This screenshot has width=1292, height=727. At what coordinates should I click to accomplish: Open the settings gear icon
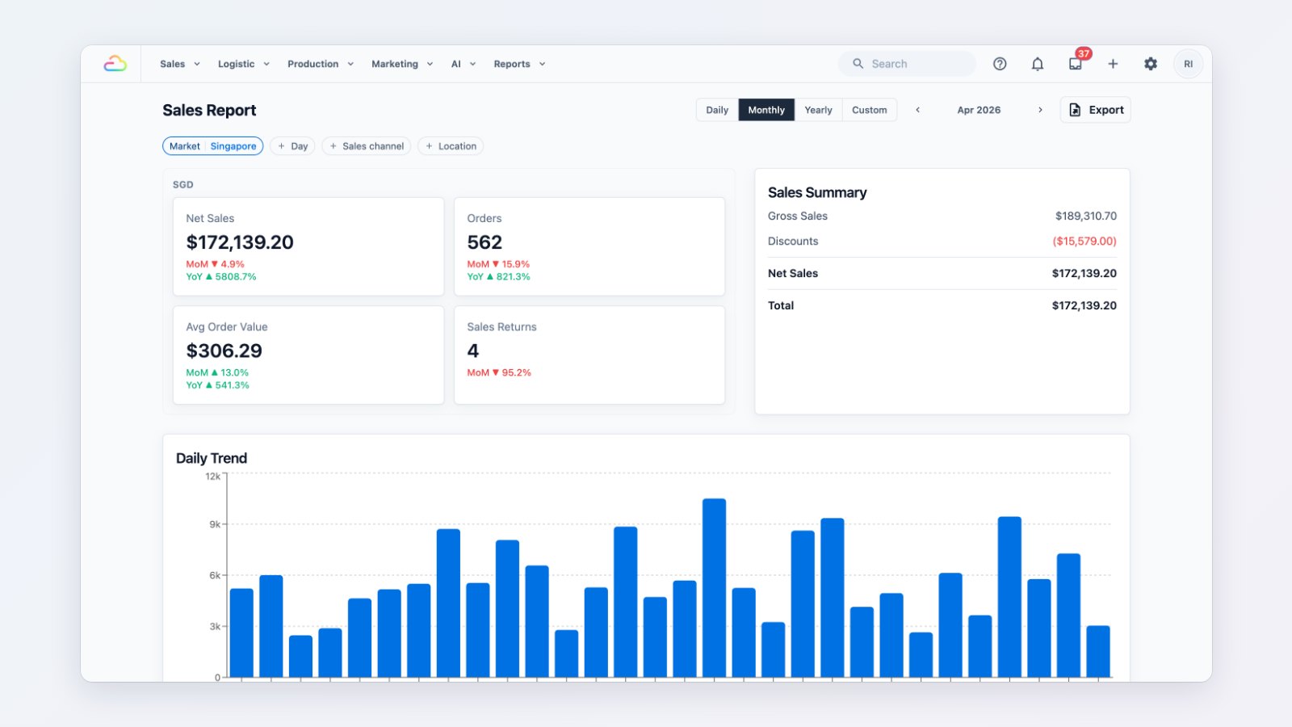1151,64
